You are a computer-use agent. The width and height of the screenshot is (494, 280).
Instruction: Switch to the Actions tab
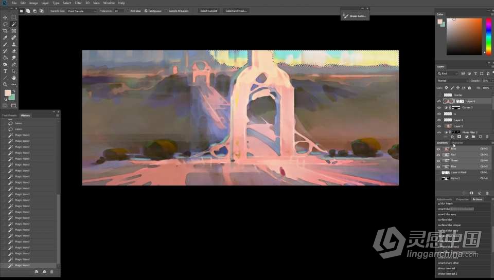point(477,199)
